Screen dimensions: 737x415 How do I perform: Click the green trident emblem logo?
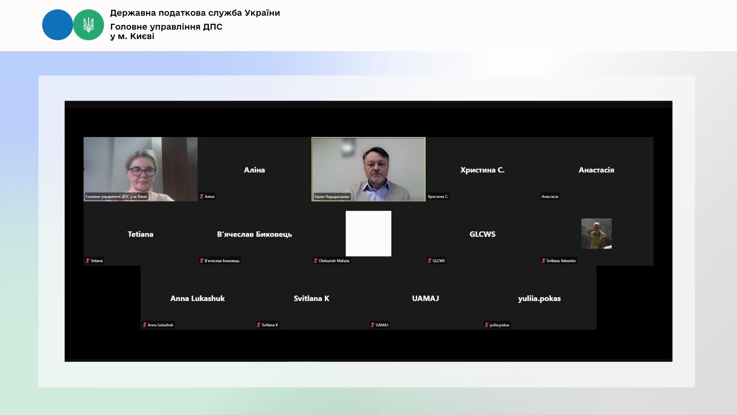(x=89, y=25)
